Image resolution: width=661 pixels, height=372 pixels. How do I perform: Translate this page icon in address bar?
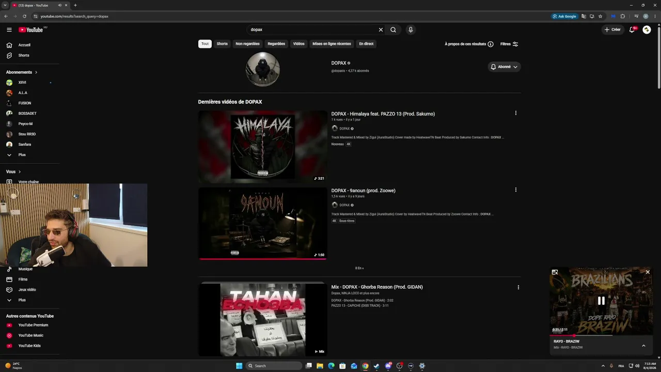584,16
